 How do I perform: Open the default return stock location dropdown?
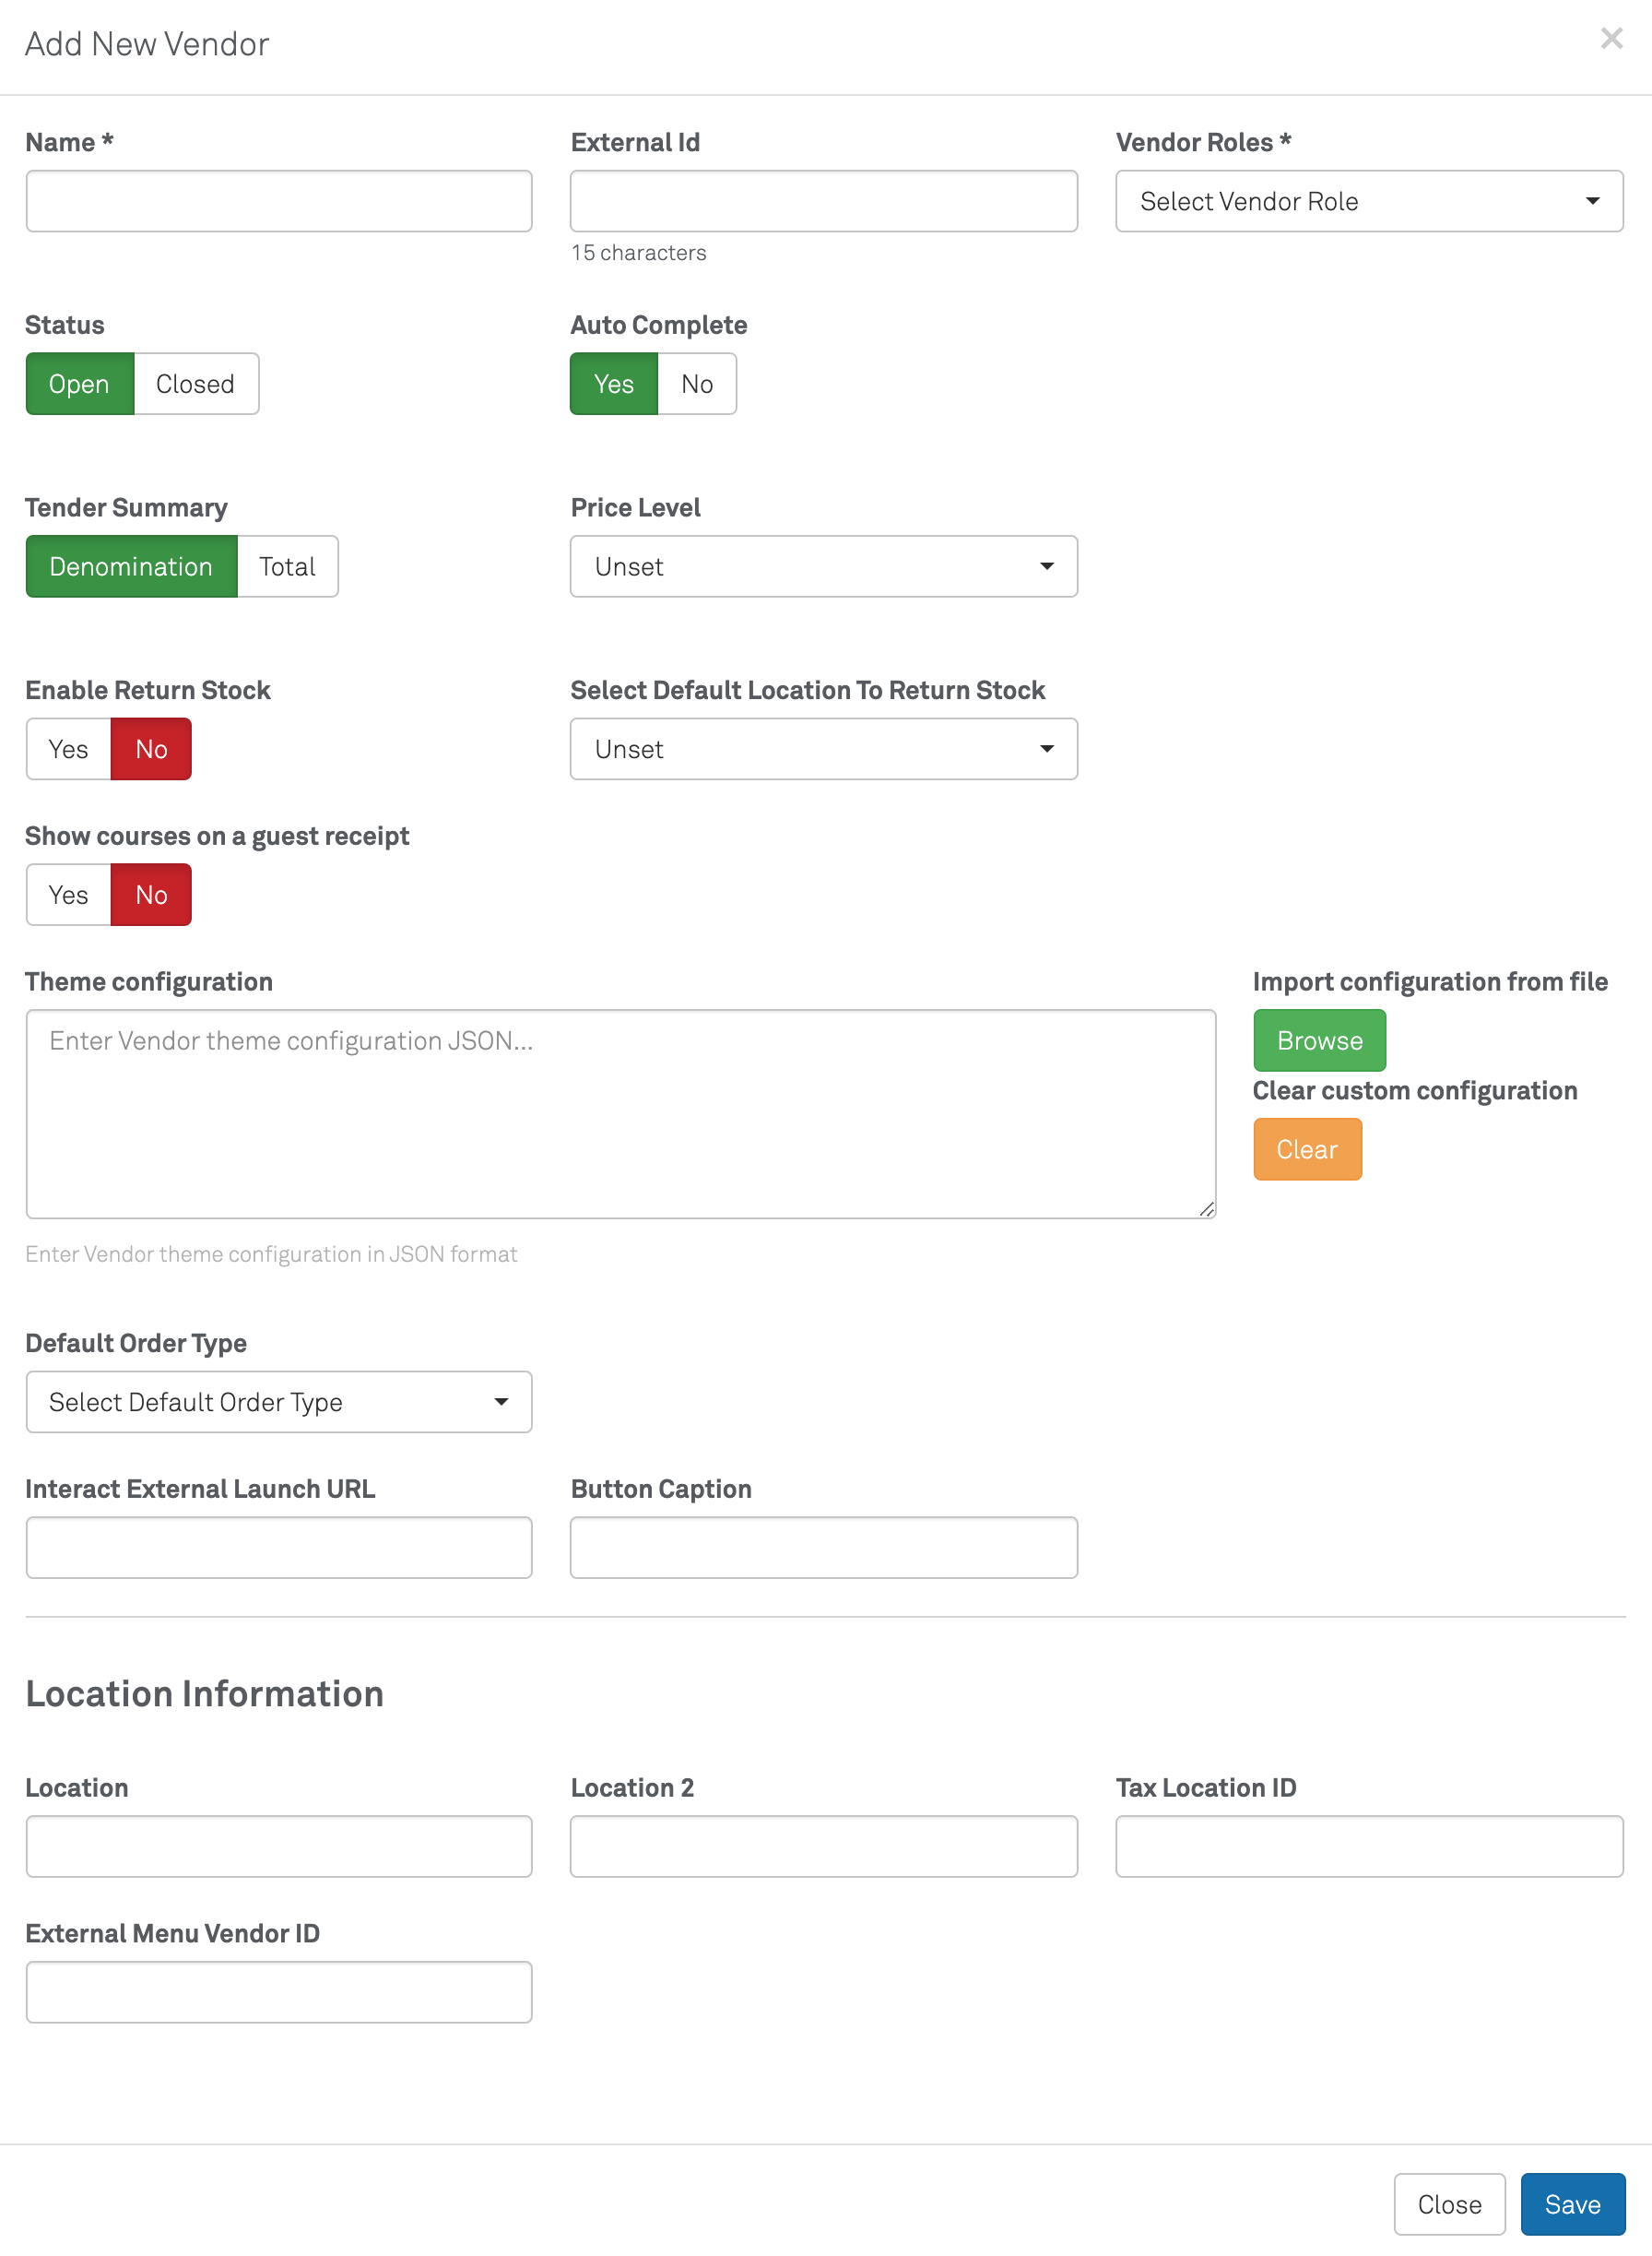pyautogui.click(x=823, y=749)
